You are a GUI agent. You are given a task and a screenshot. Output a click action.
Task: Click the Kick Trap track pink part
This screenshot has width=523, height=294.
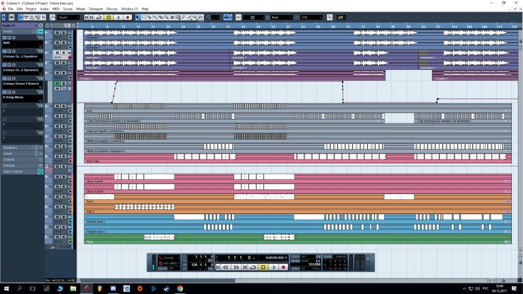pos(298,158)
